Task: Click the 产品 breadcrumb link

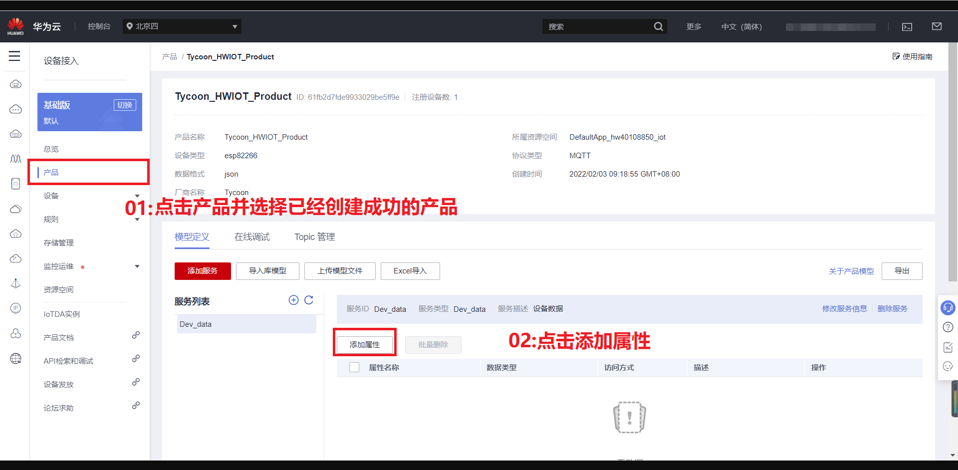Action: click(169, 56)
